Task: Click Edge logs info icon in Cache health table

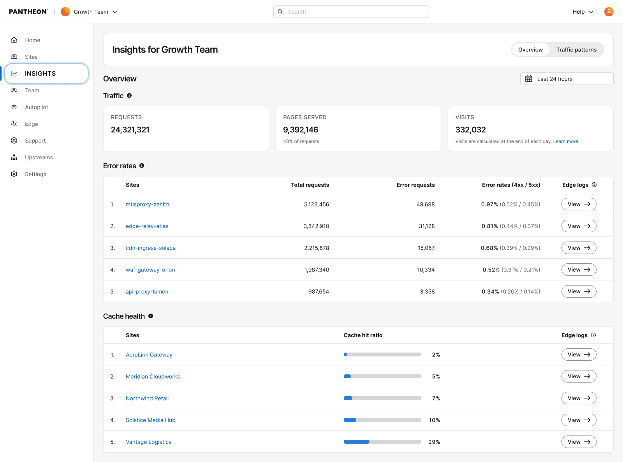Action: [593, 335]
